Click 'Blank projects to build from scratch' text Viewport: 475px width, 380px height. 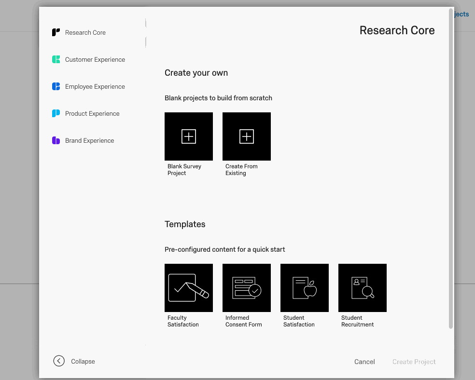(x=218, y=98)
